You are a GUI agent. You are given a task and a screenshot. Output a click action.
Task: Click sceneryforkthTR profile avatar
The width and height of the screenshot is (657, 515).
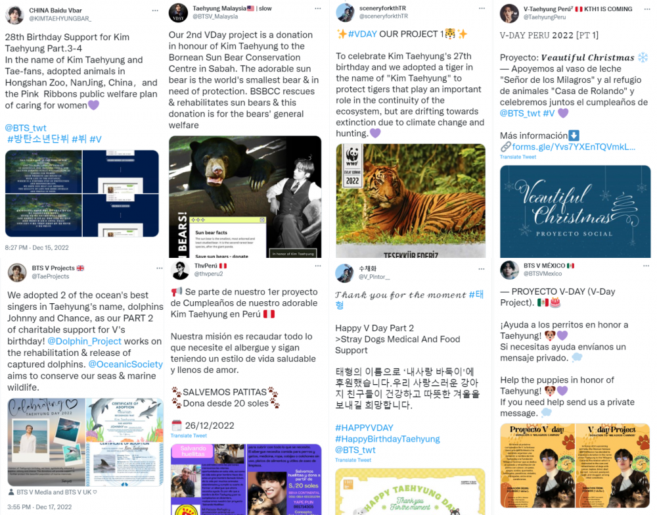pos(346,12)
